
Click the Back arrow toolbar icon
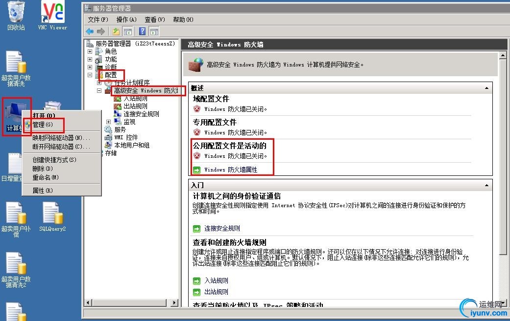tap(90, 31)
